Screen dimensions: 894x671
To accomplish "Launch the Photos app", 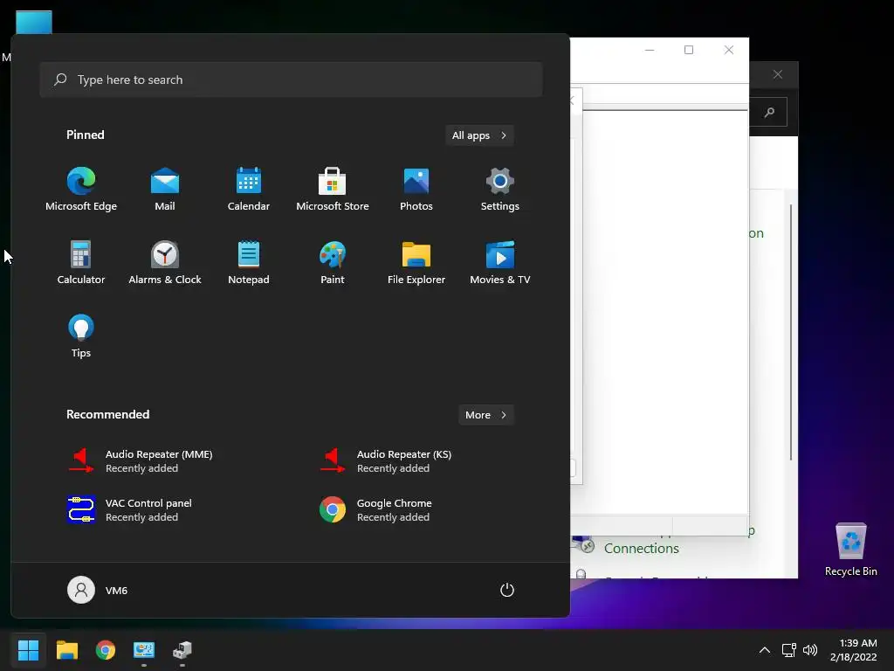I will 416,190.
